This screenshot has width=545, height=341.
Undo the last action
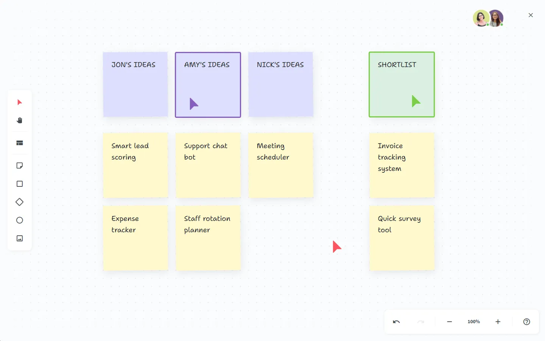396,322
